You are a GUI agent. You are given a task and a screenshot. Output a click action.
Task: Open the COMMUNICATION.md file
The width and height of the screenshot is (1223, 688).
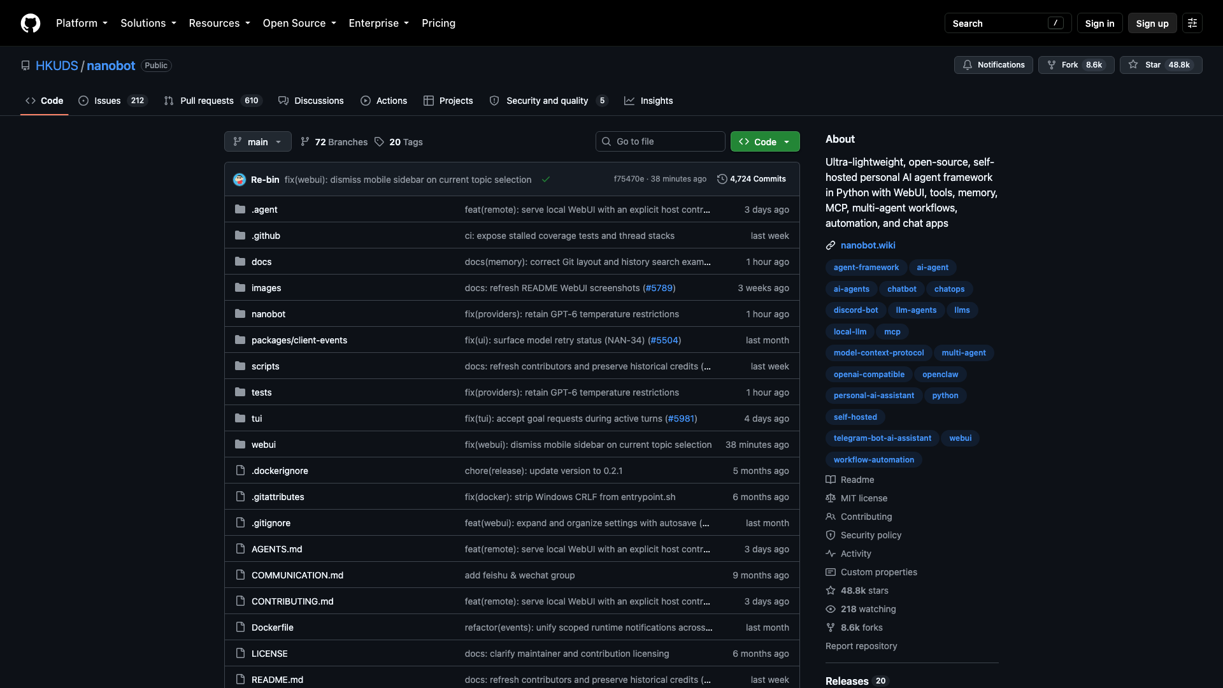pyautogui.click(x=297, y=575)
